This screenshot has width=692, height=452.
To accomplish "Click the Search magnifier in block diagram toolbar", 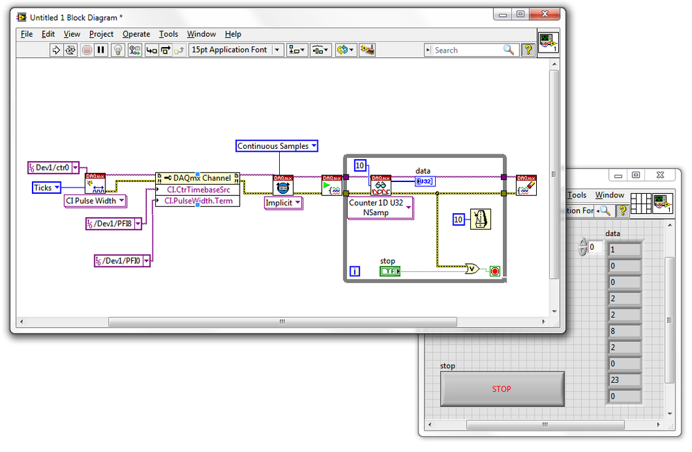I will point(509,50).
